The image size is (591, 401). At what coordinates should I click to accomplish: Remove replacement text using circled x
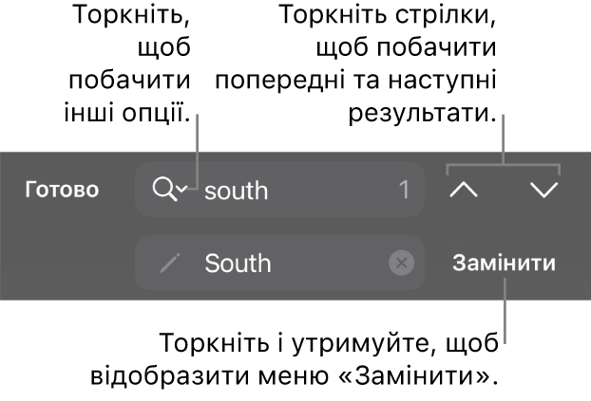click(401, 263)
